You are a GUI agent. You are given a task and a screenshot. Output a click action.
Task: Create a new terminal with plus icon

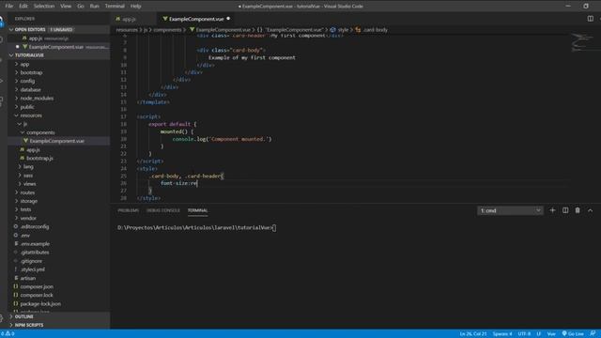(x=552, y=210)
